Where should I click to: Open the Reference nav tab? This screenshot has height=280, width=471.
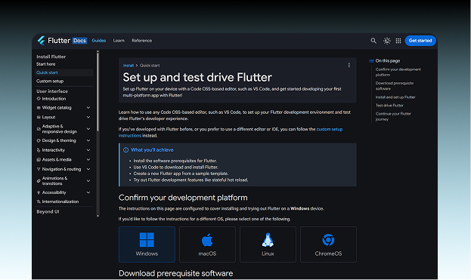(x=142, y=41)
